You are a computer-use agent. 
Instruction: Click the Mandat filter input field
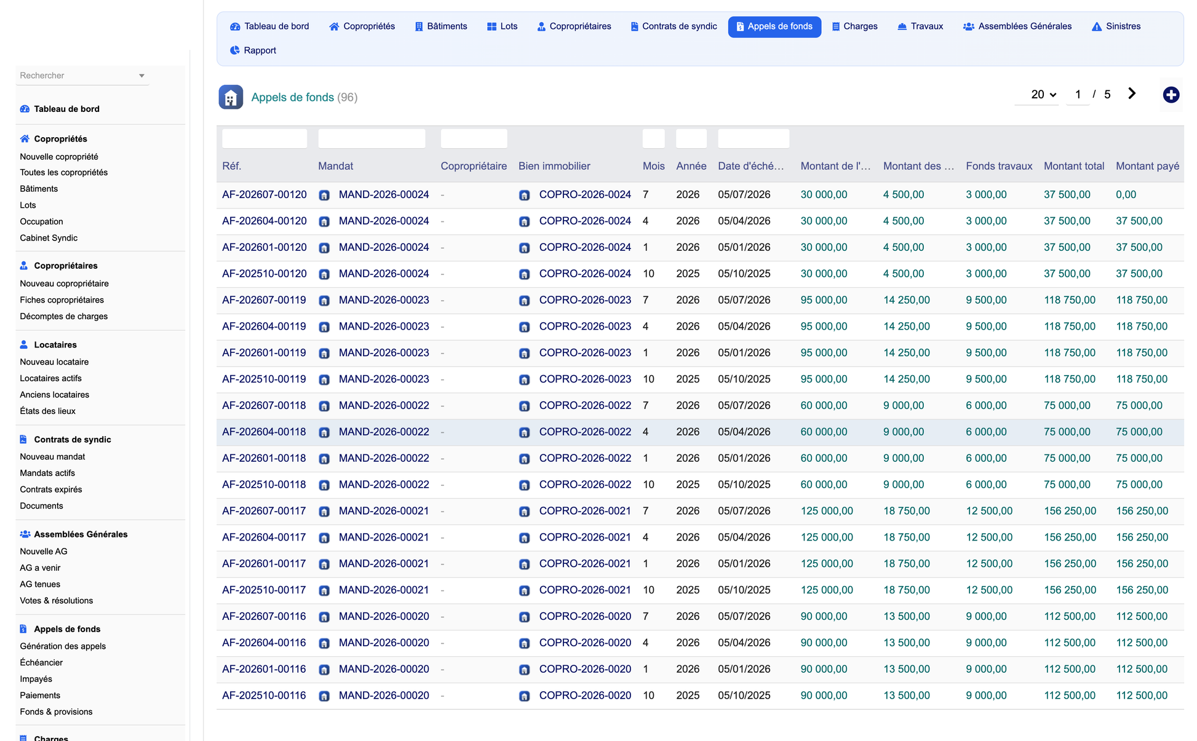[x=372, y=138]
